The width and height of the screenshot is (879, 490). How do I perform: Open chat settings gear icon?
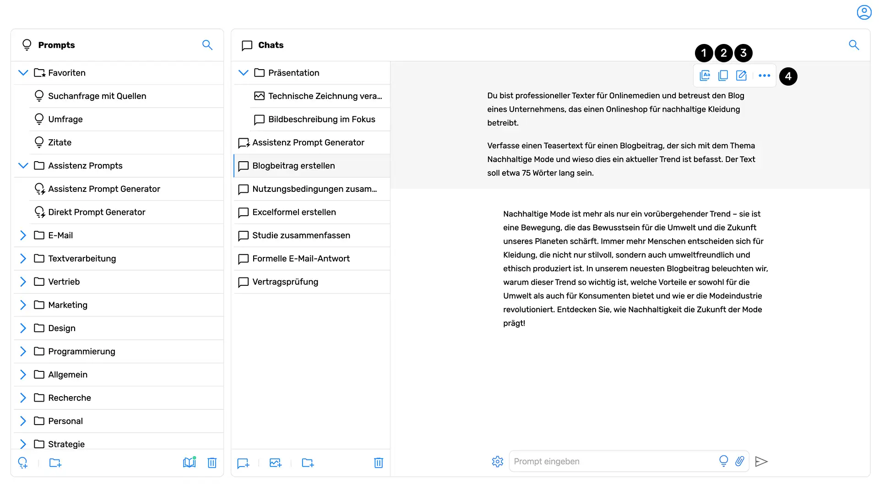click(498, 461)
